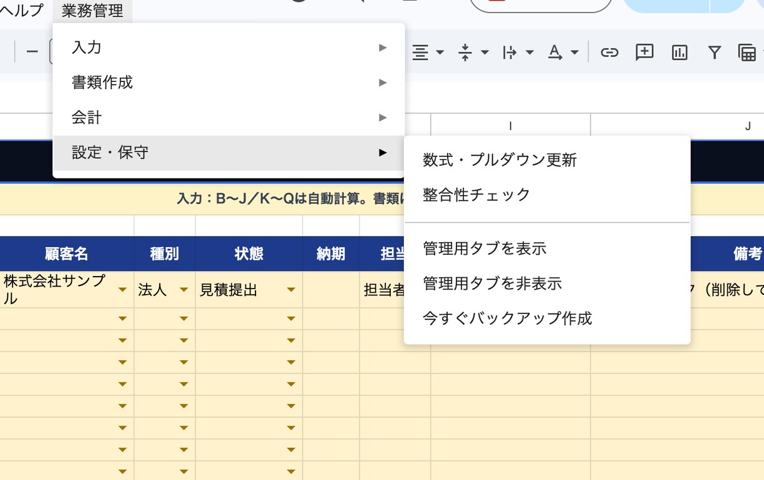Screen dimensions: 764x480
Task: Select 管理用タブを非表示
Action: [x=547, y=284]
